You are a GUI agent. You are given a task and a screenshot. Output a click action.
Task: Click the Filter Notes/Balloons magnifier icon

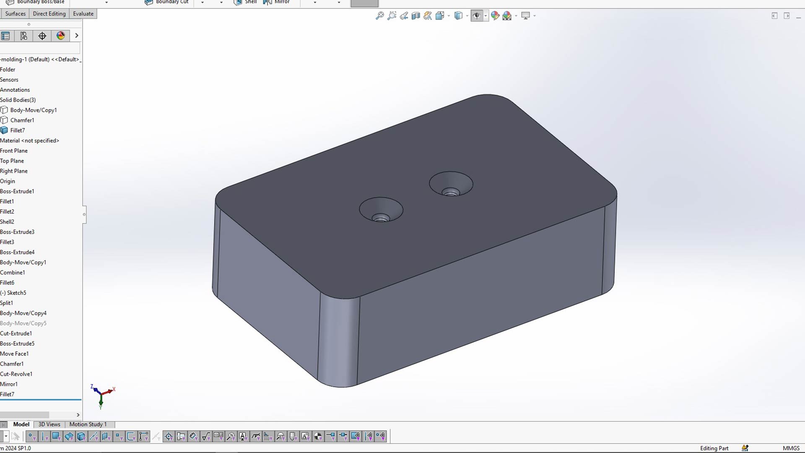click(x=231, y=437)
